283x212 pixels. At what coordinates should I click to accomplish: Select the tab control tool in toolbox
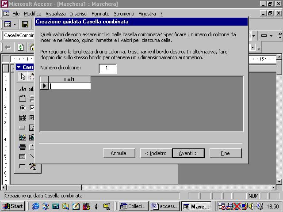pyautogui.click(x=32, y=147)
